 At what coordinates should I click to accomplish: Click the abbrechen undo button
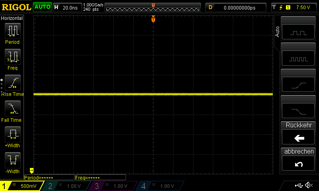298,164
